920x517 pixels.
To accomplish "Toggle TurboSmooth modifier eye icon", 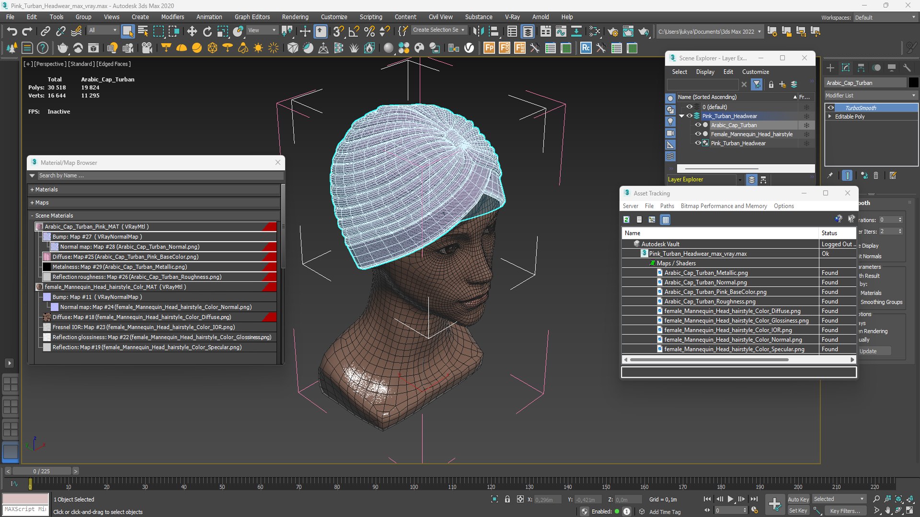I will tap(831, 108).
